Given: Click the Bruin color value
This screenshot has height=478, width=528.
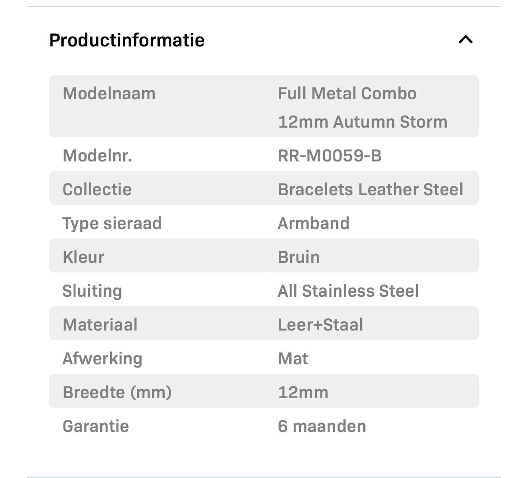Looking at the screenshot, I should coord(299,257).
